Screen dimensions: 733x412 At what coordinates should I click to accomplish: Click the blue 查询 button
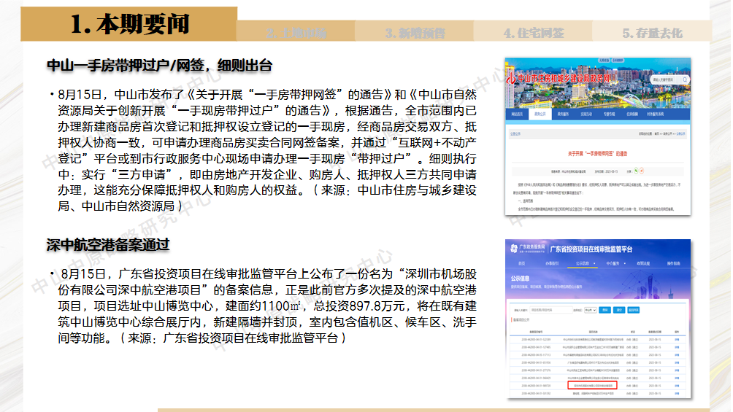pyautogui.click(x=605, y=310)
